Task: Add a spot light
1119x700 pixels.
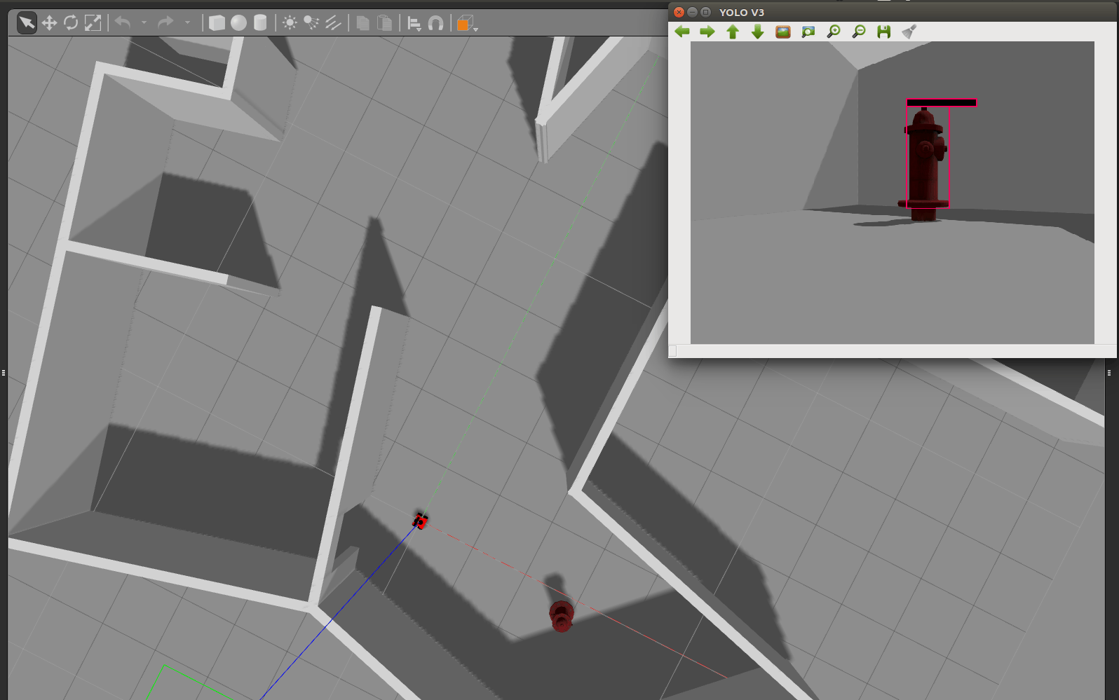Action: click(x=311, y=23)
